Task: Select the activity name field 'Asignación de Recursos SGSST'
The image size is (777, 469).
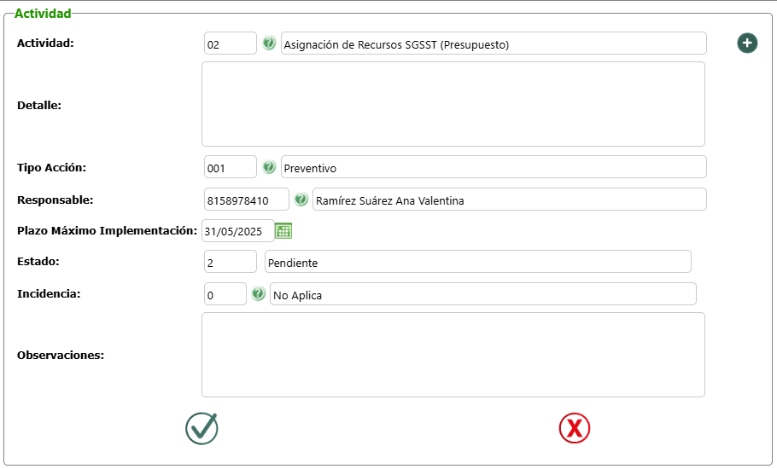Action: pyautogui.click(x=494, y=43)
